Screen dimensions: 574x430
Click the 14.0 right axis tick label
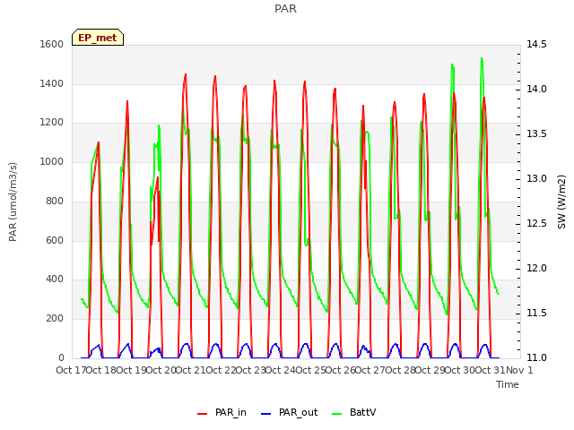pos(536,90)
